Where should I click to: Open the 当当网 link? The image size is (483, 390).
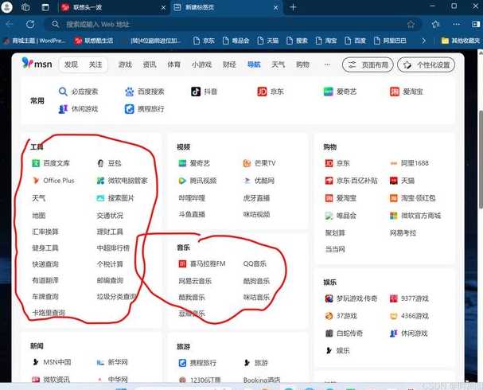[x=335, y=249]
